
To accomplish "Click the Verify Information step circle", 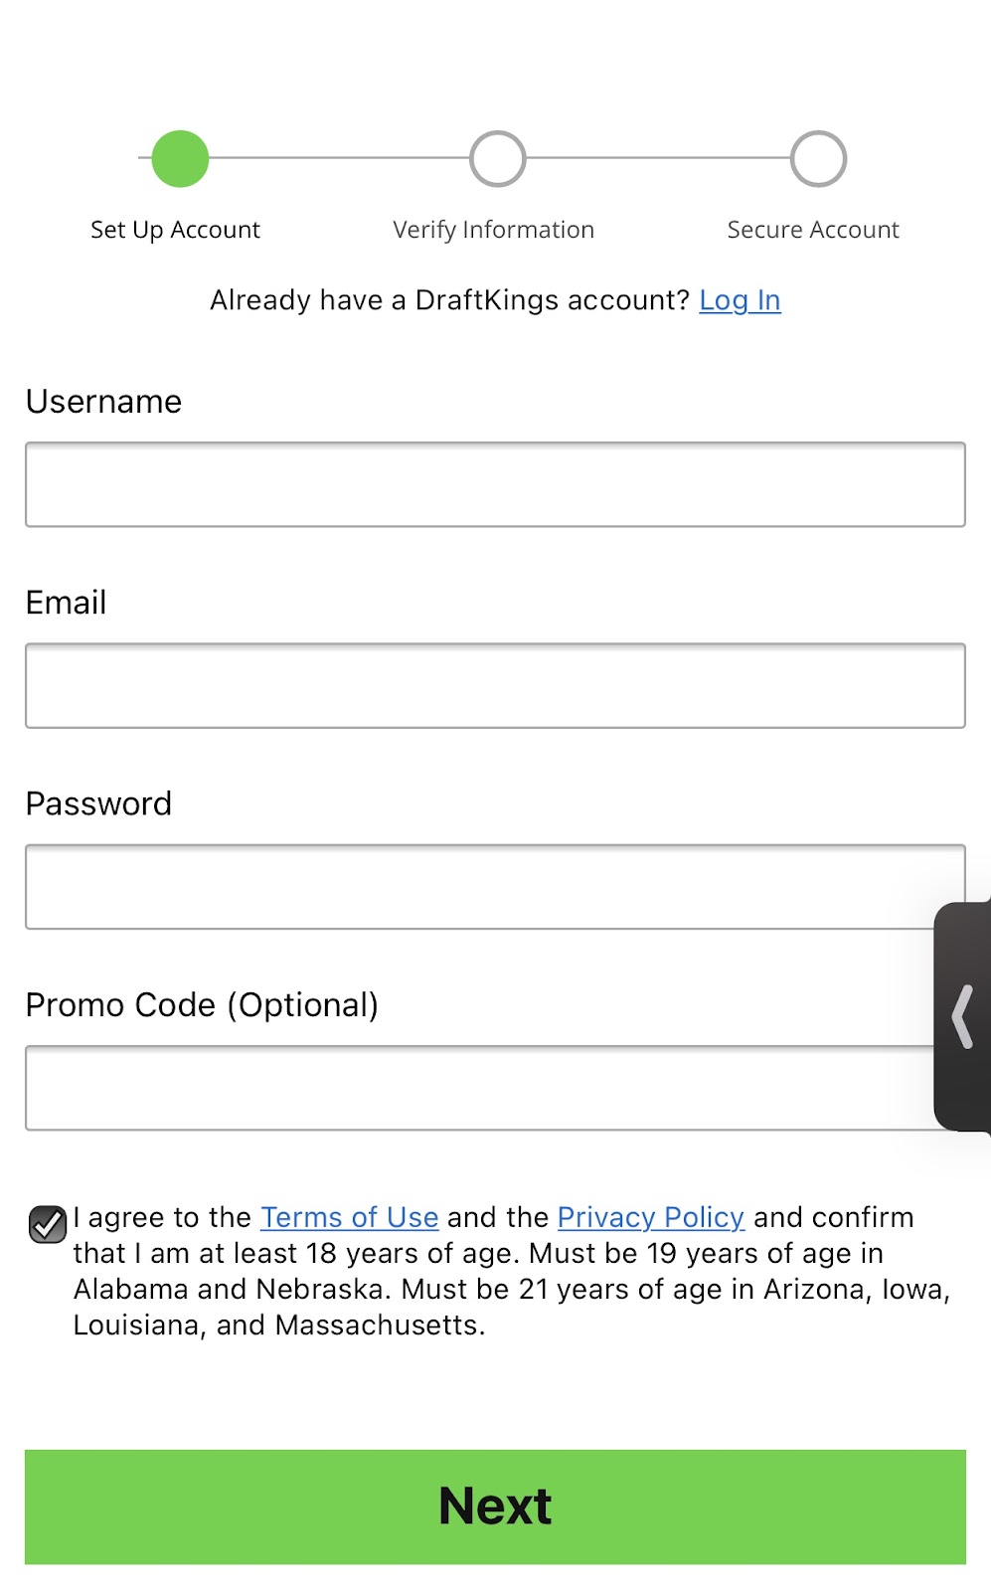I will point(497,159).
